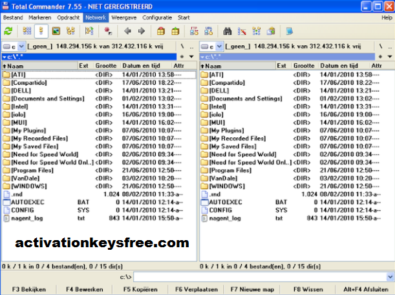395x295 pixels.
Task: Open the Opdracht menu
Action: [69, 17]
